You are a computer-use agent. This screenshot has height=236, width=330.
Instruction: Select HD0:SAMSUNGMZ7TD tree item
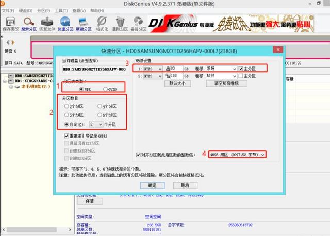point(34,76)
